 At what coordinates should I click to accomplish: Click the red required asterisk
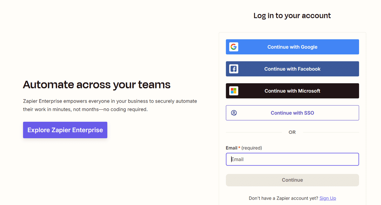coord(239,148)
